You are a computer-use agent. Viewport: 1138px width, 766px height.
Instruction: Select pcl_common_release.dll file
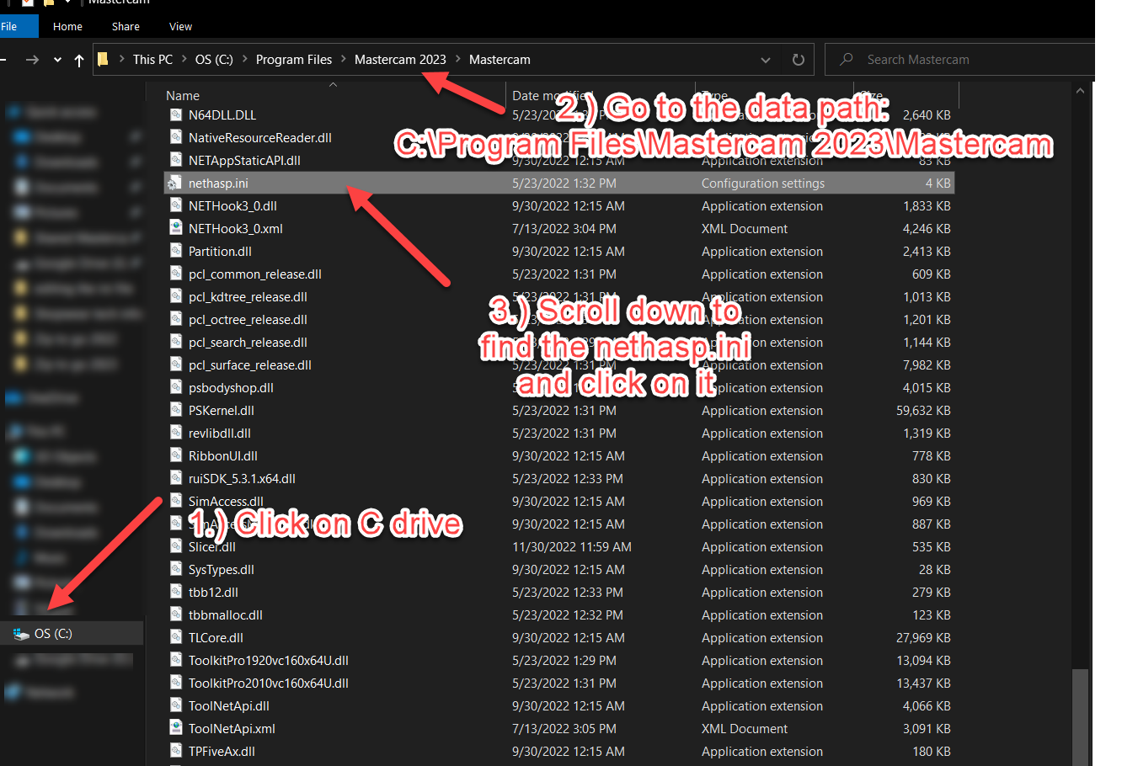coord(255,274)
